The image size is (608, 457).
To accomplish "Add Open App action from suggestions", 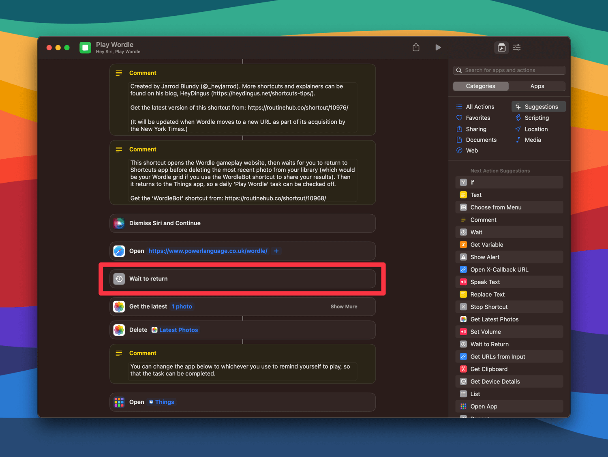I will point(510,407).
